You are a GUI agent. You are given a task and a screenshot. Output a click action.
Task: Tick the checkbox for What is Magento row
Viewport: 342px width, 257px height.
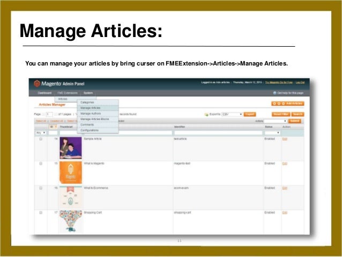pyautogui.click(x=41, y=164)
